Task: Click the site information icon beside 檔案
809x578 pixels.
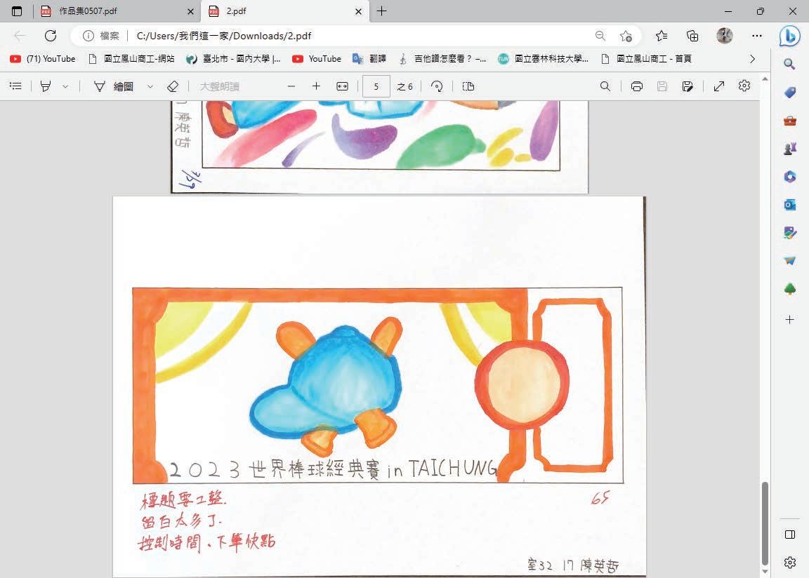Action: click(88, 36)
